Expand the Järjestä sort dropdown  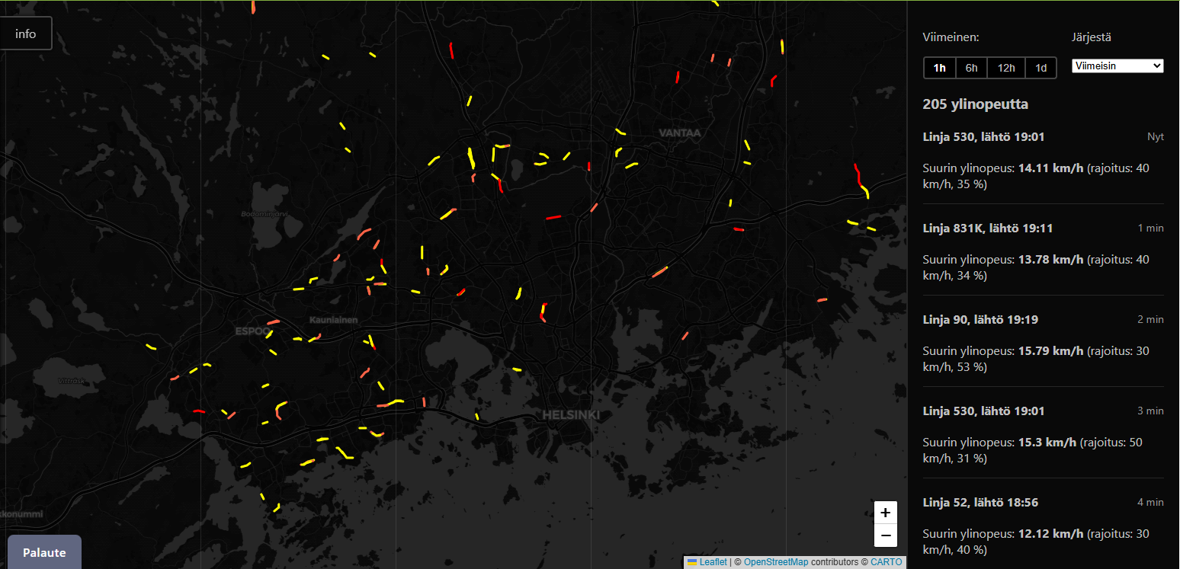click(1117, 66)
